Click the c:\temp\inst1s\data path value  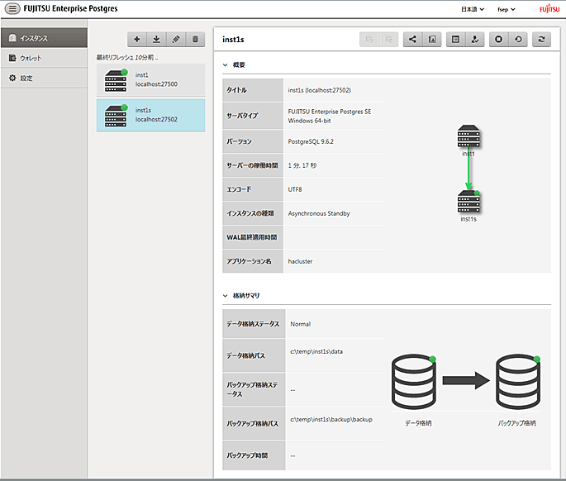[x=316, y=351]
